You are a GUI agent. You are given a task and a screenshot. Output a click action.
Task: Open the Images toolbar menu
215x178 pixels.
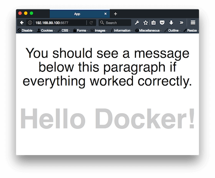[x=99, y=31]
